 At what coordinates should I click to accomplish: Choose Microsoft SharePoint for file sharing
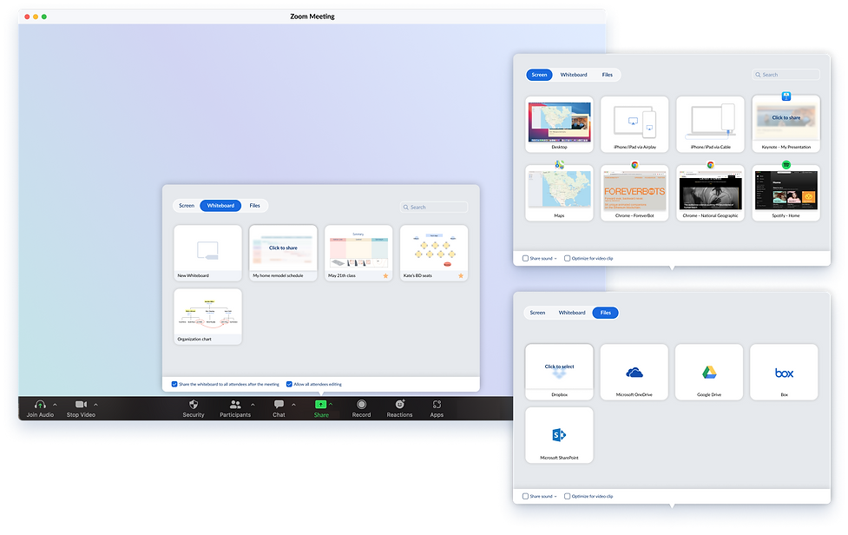point(559,434)
